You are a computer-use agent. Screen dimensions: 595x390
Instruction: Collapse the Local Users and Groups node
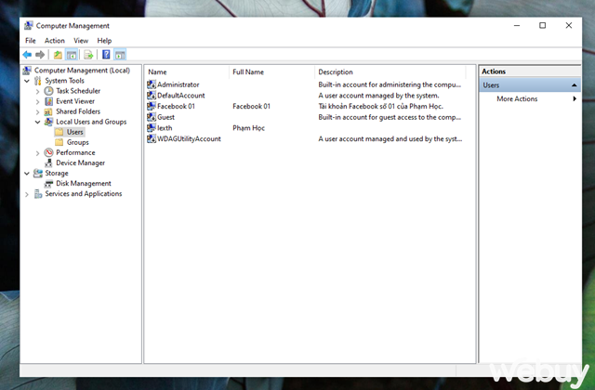[37, 122]
